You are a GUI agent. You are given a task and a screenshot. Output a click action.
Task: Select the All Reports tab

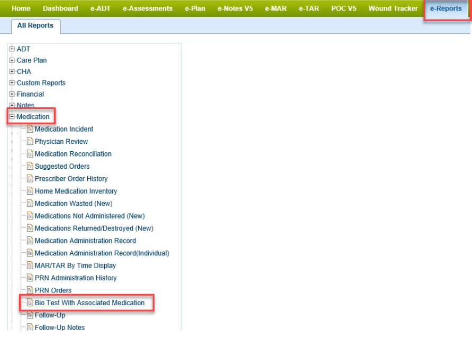pyautogui.click(x=35, y=25)
